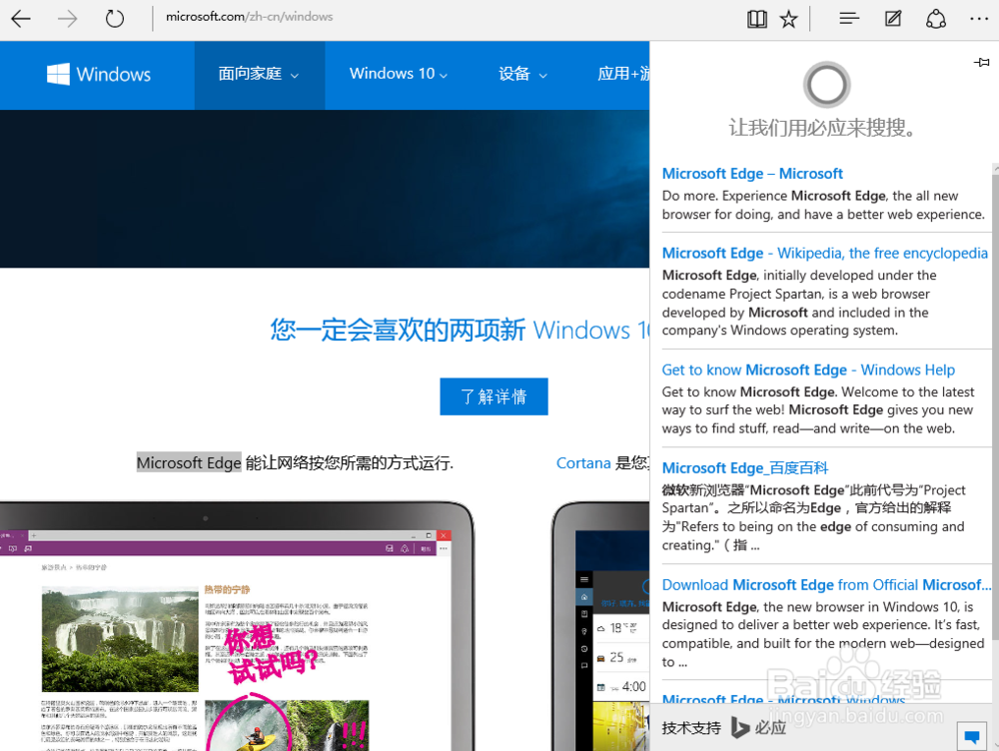Open the share icon in toolbar
The height and width of the screenshot is (751, 999).
(935, 18)
